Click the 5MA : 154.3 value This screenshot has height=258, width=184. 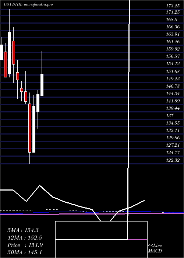pyautogui.click(x=23, y=230)
